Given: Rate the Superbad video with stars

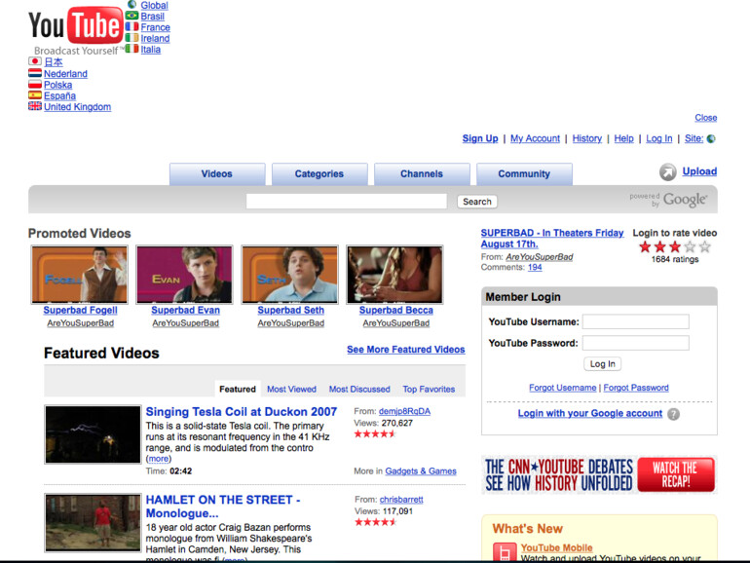Looking at the screenshot, I should pos(674,246).
